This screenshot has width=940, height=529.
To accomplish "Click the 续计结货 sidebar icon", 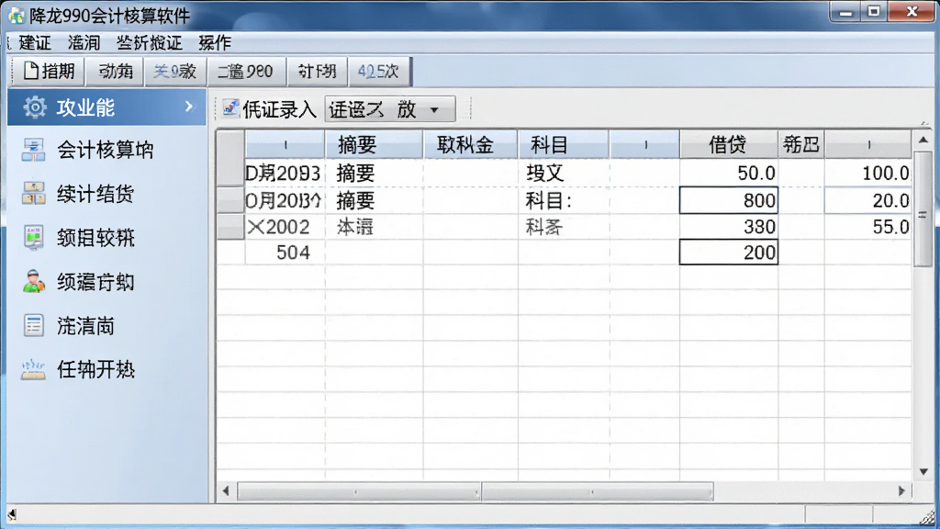I will (33, 194).
